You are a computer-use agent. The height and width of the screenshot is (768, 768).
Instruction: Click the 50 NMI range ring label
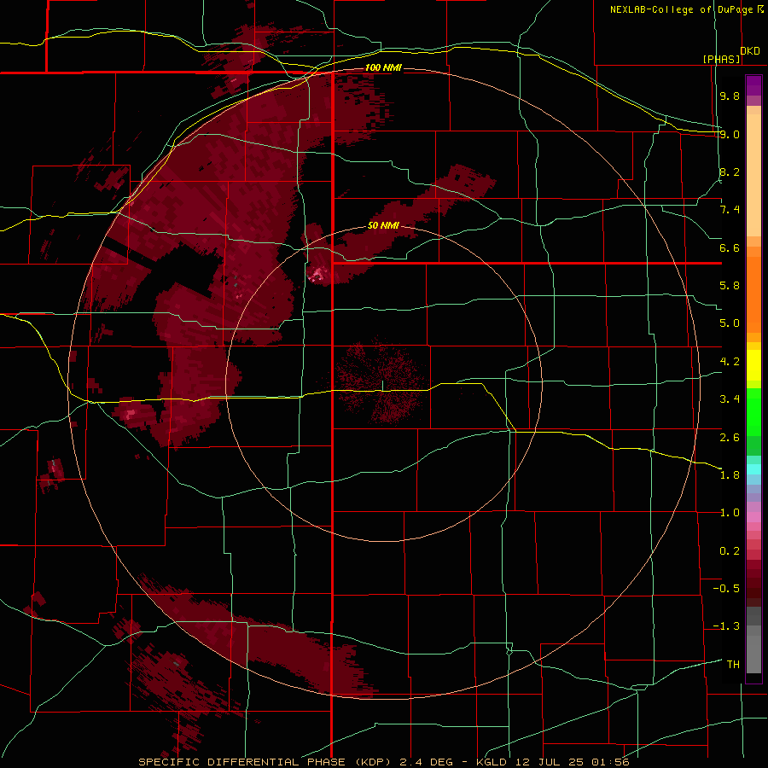click(383, 225)
